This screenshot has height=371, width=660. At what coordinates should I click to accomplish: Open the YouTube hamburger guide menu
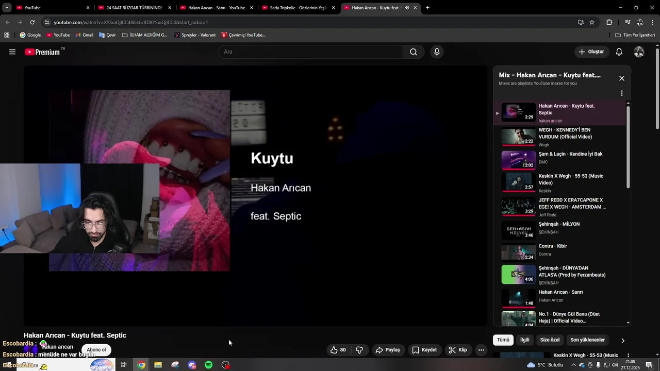coord(12,52)
